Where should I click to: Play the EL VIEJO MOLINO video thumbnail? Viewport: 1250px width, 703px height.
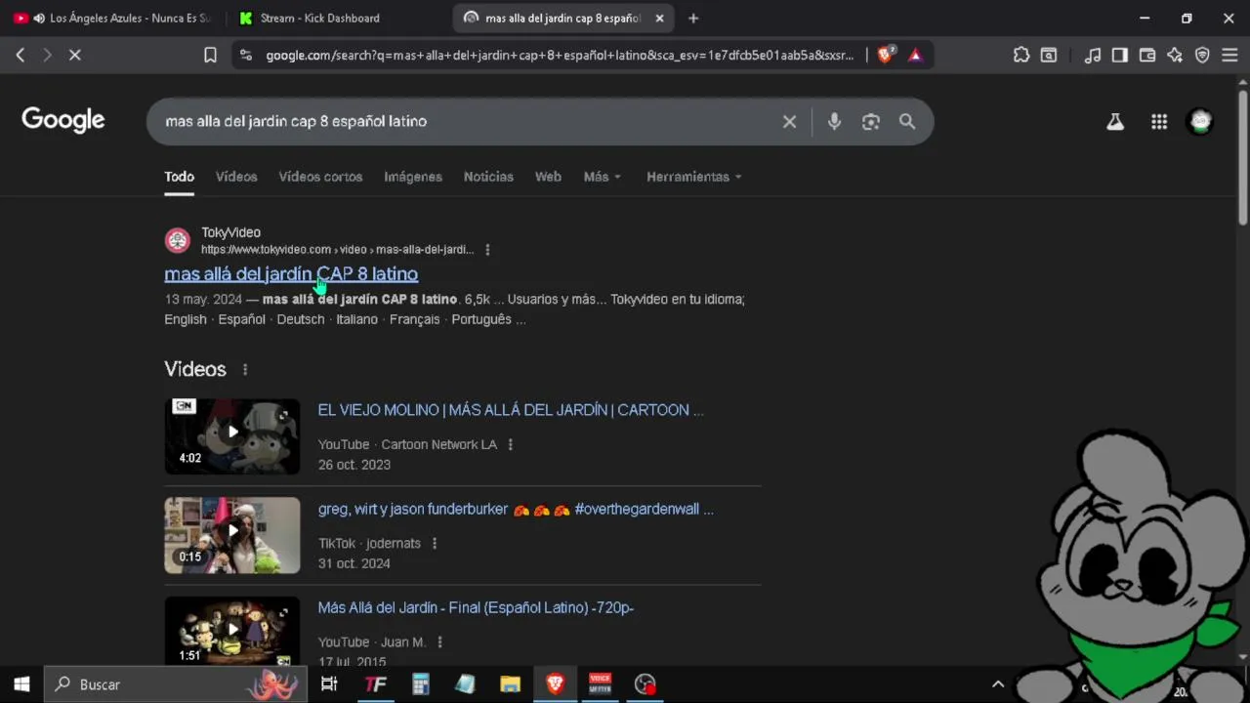click(232, 435)
